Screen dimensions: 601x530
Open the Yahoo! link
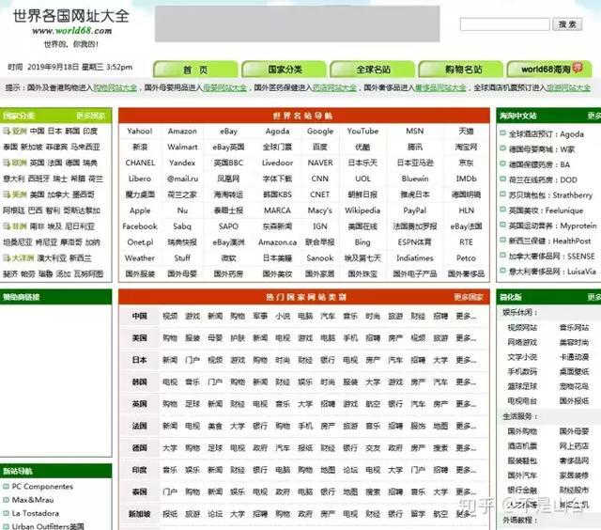(x=140, y=132)
